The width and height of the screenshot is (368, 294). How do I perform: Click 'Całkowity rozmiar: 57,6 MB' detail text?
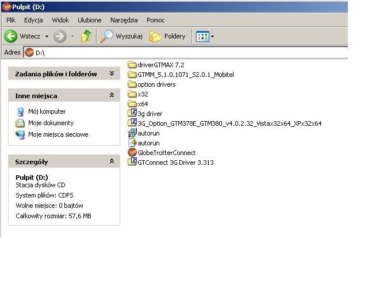point(53,216)
